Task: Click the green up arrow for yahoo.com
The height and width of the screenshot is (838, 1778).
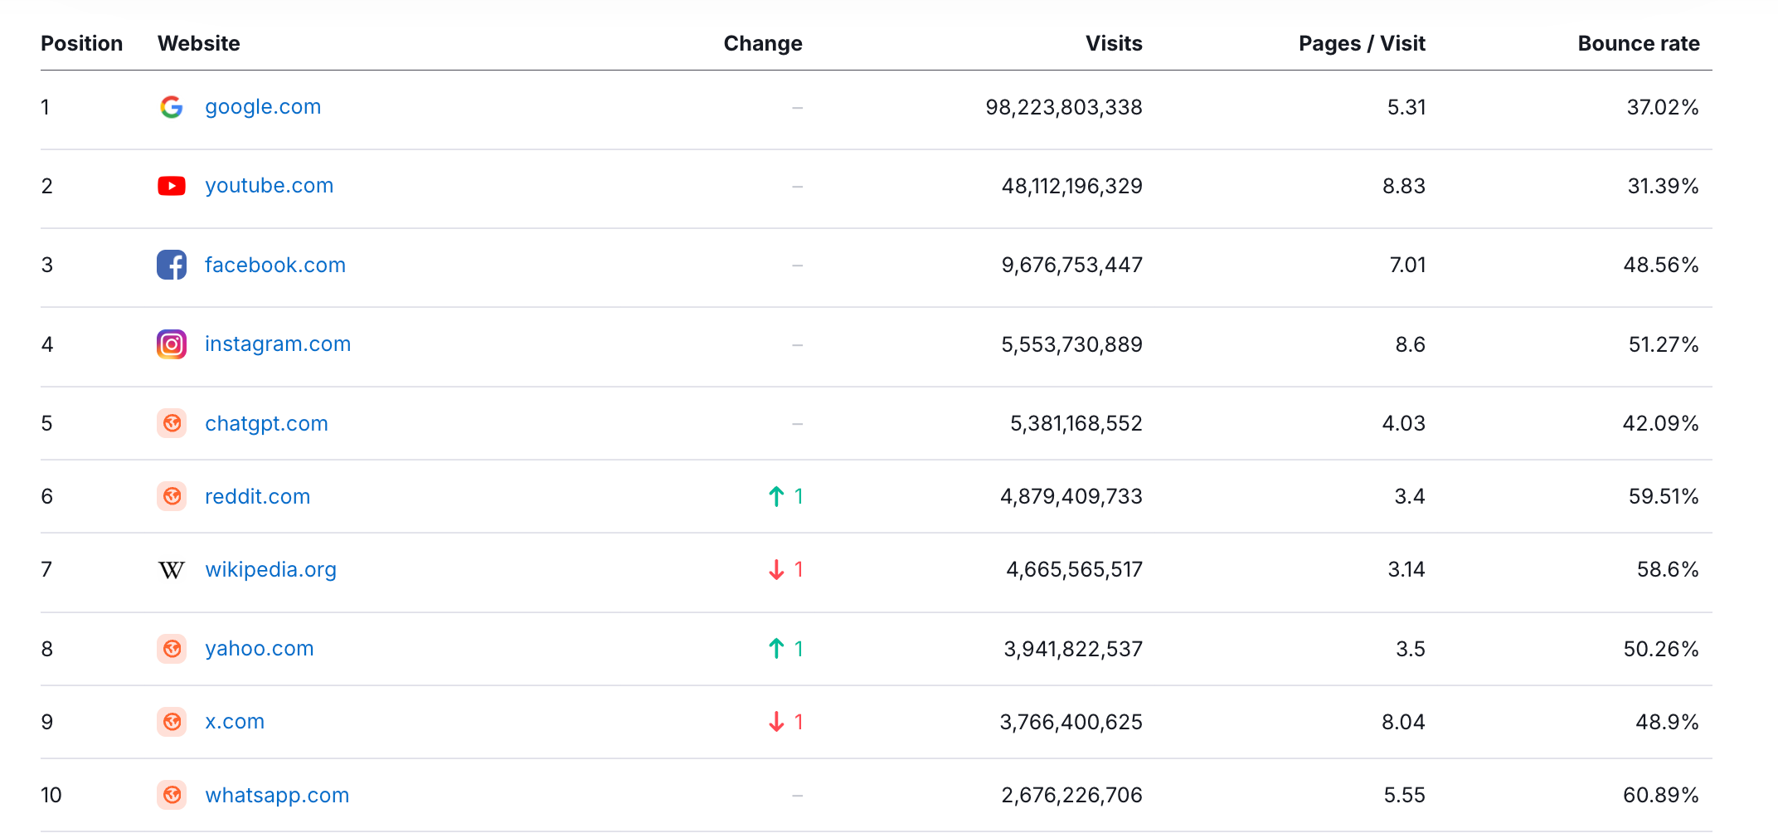Action: pyautogui.click(x=776, y=649)
